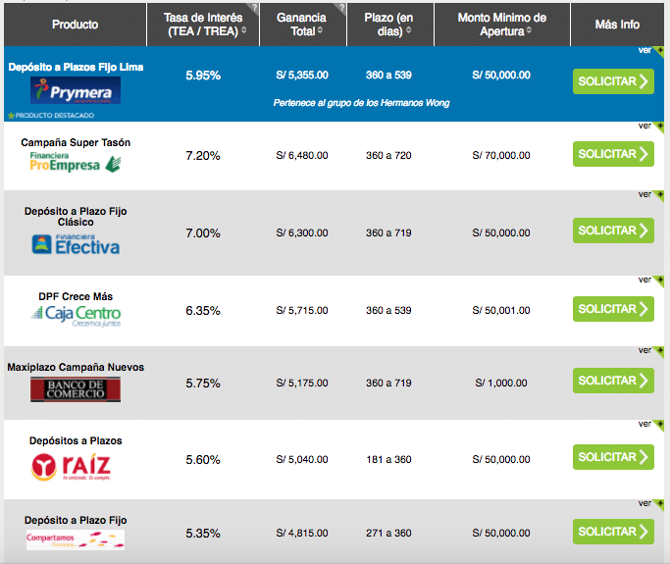
Task: Expand 'ver +' details for Raíz row
Action: point(650,425)
